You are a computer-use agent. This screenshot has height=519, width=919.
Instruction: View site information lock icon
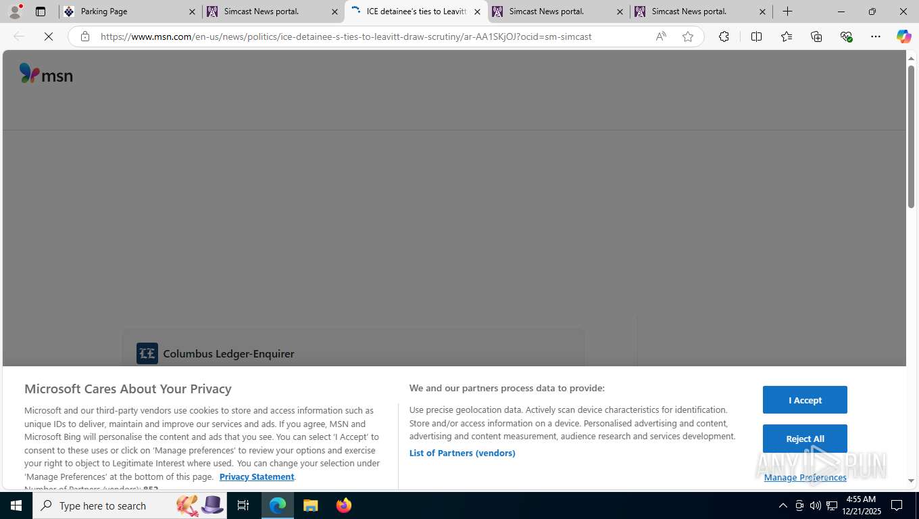(85, 36)
